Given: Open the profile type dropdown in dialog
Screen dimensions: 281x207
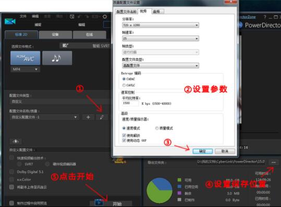Looking at the screenshot, I should (x=161, y=66).
